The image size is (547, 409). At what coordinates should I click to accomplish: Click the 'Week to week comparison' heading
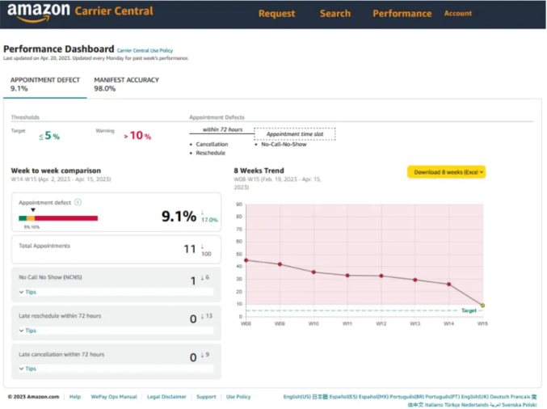(x=56, y=171)
